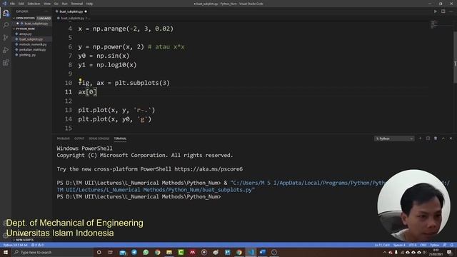Maximize the terminal panel size
This screenshot has height=257, width=457.
(x=443, y=138)
